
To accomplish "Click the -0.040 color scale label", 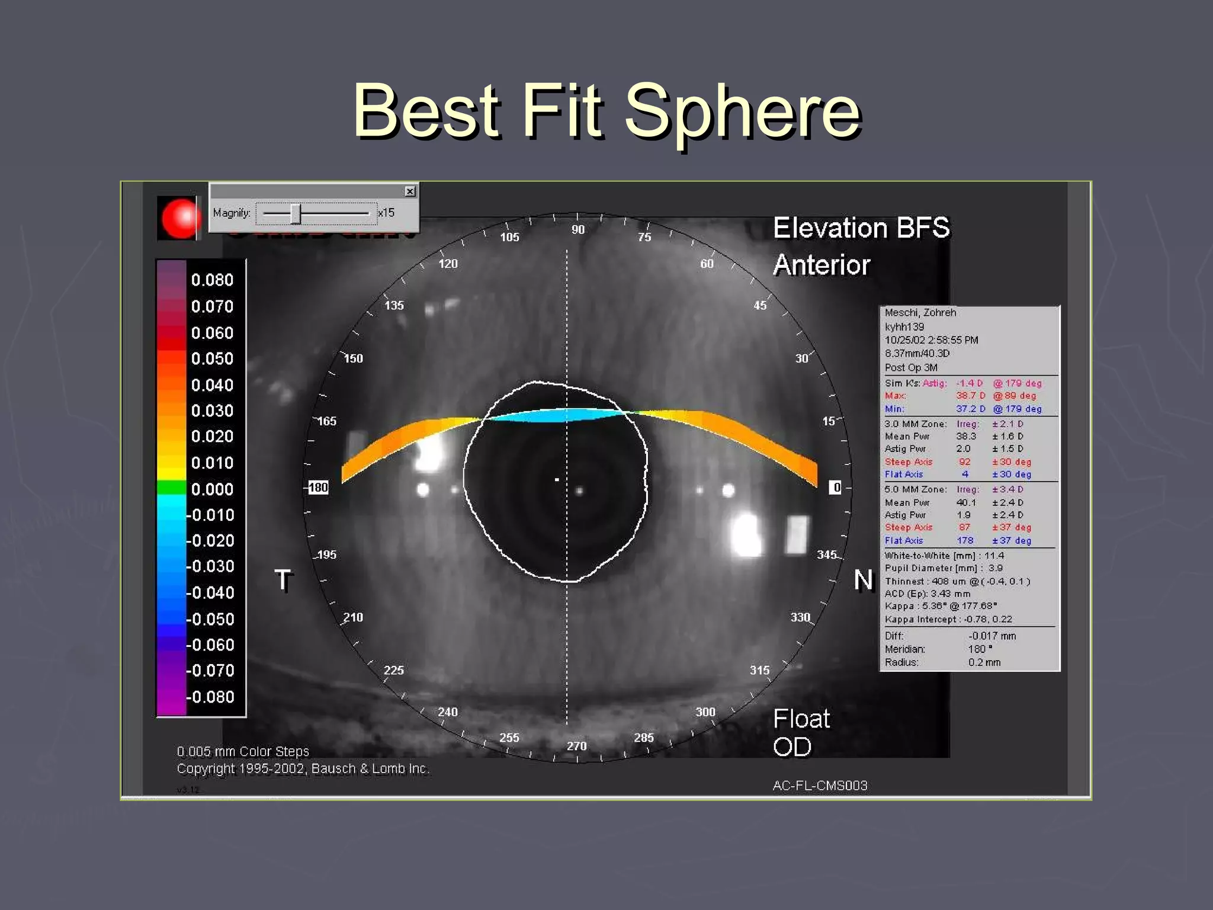I will [x=211, y=592].
